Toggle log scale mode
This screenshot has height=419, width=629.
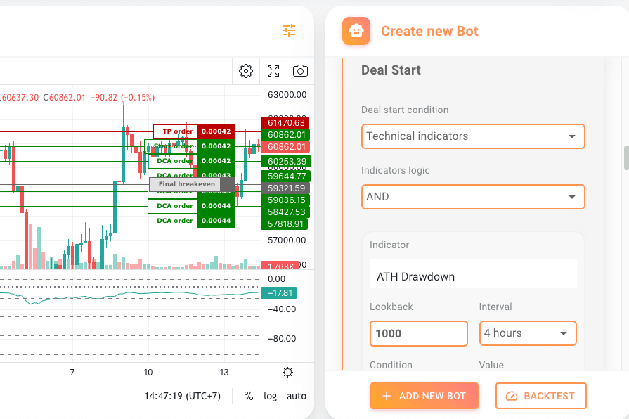[x=271, y=396]
